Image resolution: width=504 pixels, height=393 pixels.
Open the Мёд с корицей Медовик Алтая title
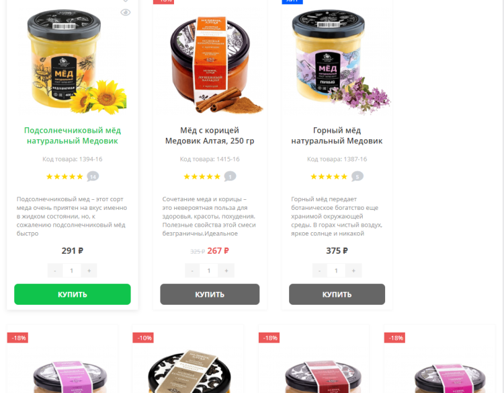210,135
